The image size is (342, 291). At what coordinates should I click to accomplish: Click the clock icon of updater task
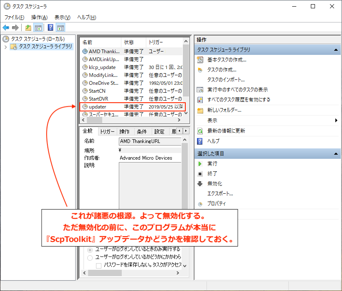tap(85, 107)
